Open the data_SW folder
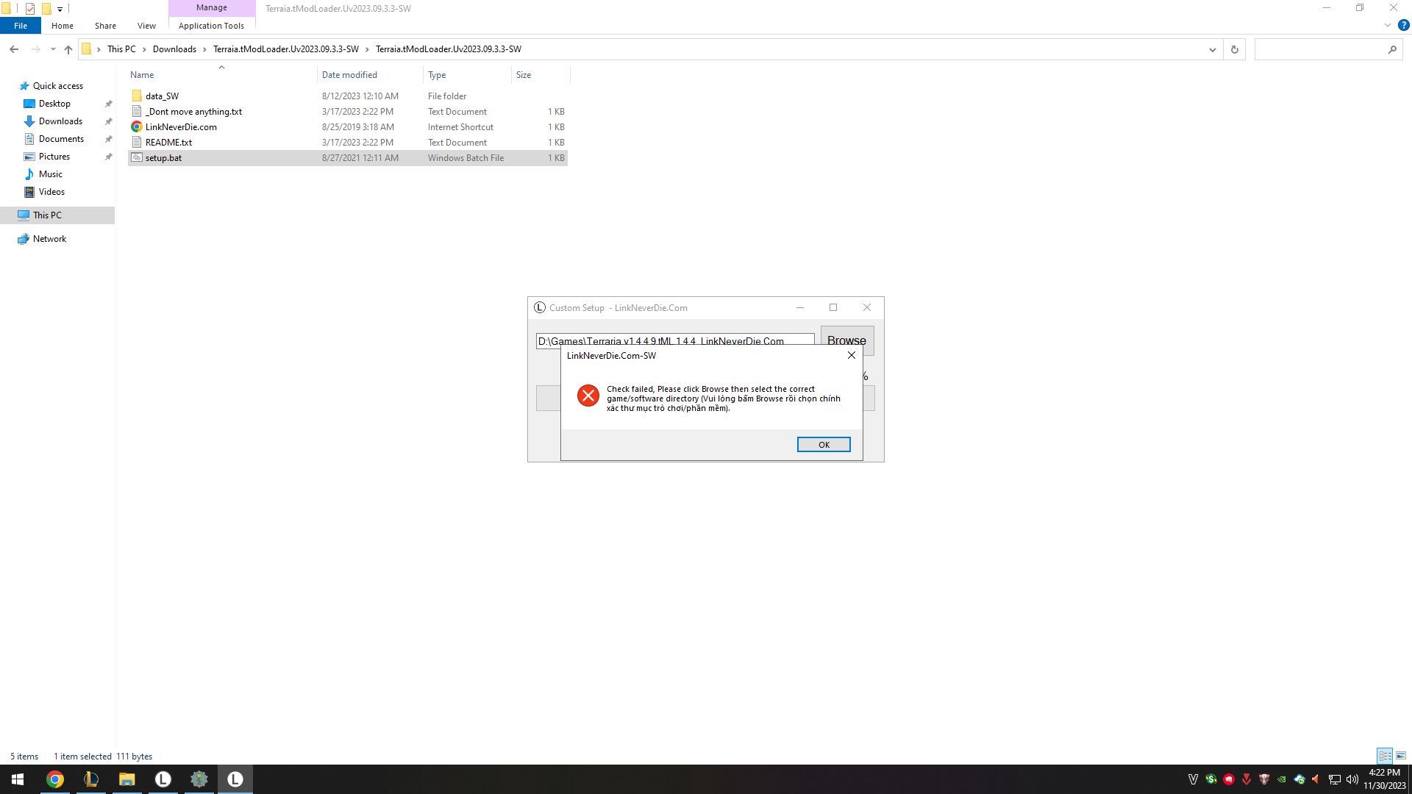The height and width of the screenshot is (794, 1412). click(x=162, y=95)
